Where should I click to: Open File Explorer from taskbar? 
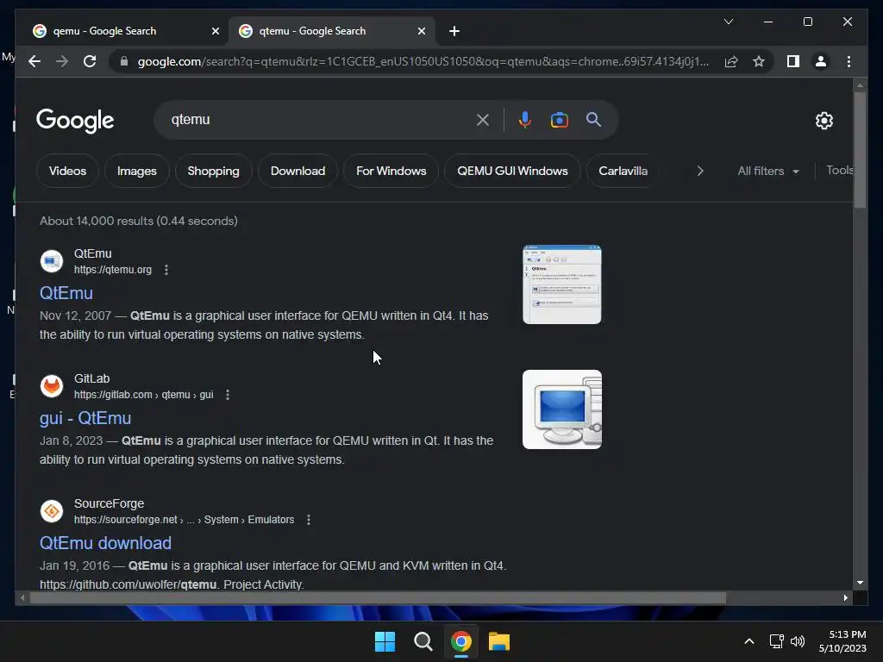tap(499, 641)
